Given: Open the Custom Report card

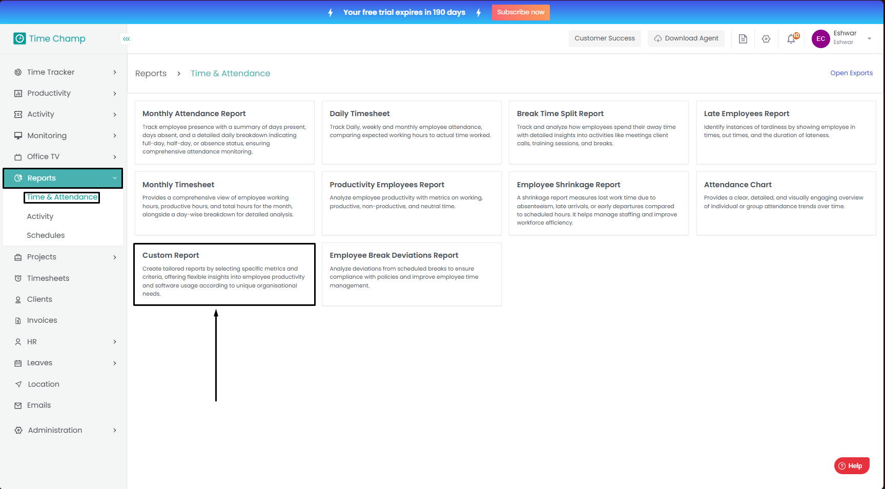Looking at the screenshot, I should [224, 274].
